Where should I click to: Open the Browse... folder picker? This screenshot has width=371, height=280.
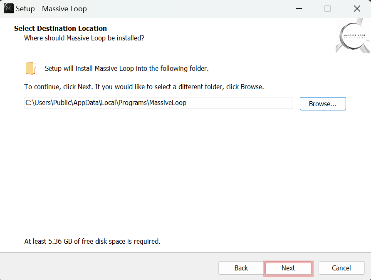(322, 104)
